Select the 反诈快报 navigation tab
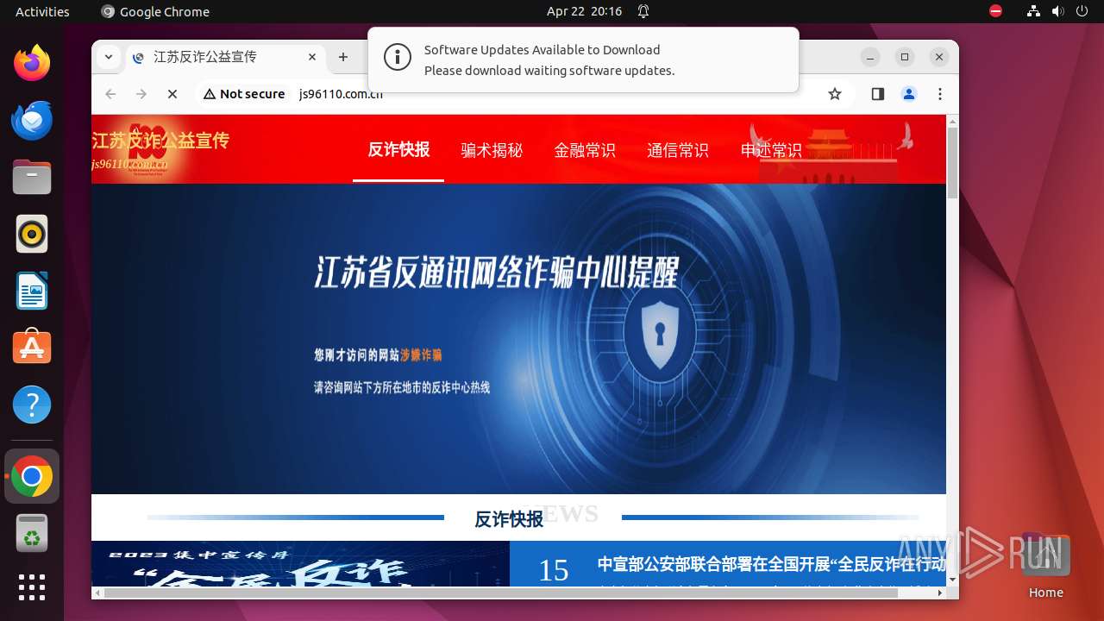 point(398,149)
